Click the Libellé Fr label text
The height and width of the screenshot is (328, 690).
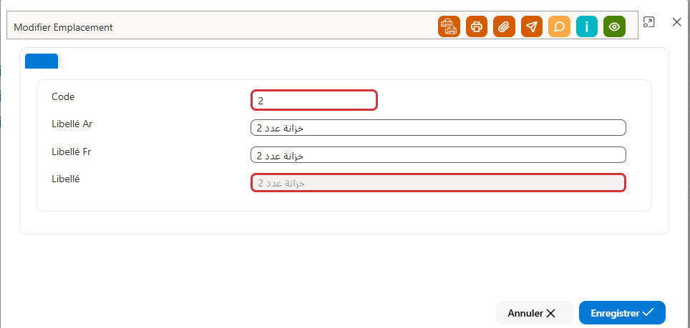pyautogui.click(x=72, y=151)
